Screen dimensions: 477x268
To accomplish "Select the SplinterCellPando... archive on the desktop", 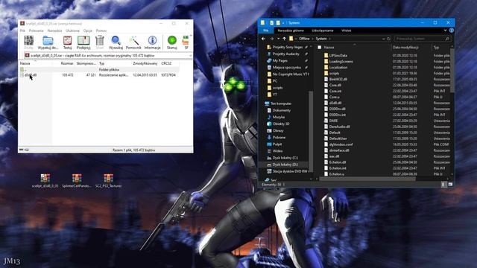I will (x=77, y=180).
